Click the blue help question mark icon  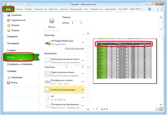(149, 9)
